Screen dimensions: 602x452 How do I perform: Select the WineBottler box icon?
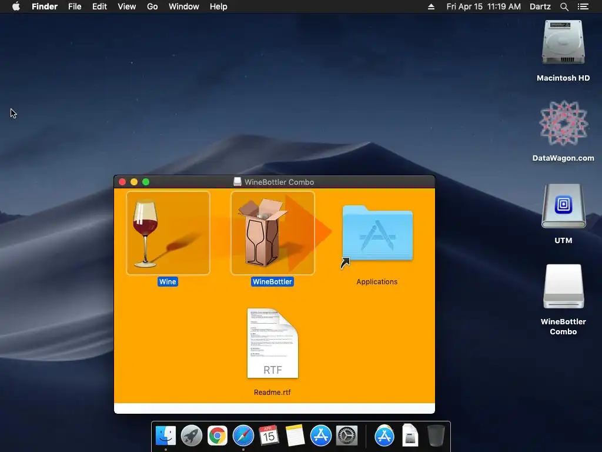point(273,233)
